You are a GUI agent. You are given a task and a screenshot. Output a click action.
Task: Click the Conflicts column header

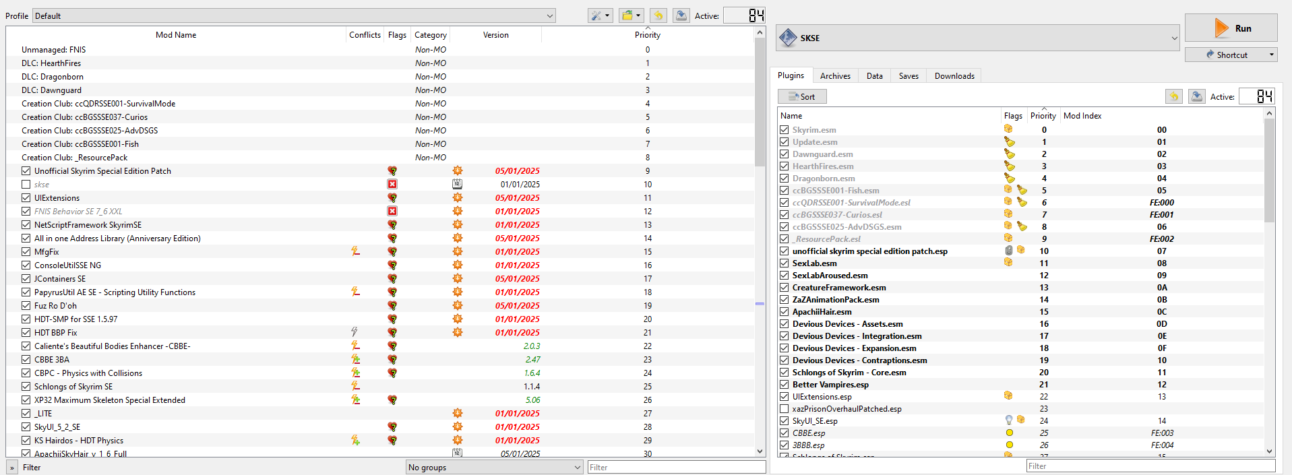365,35
